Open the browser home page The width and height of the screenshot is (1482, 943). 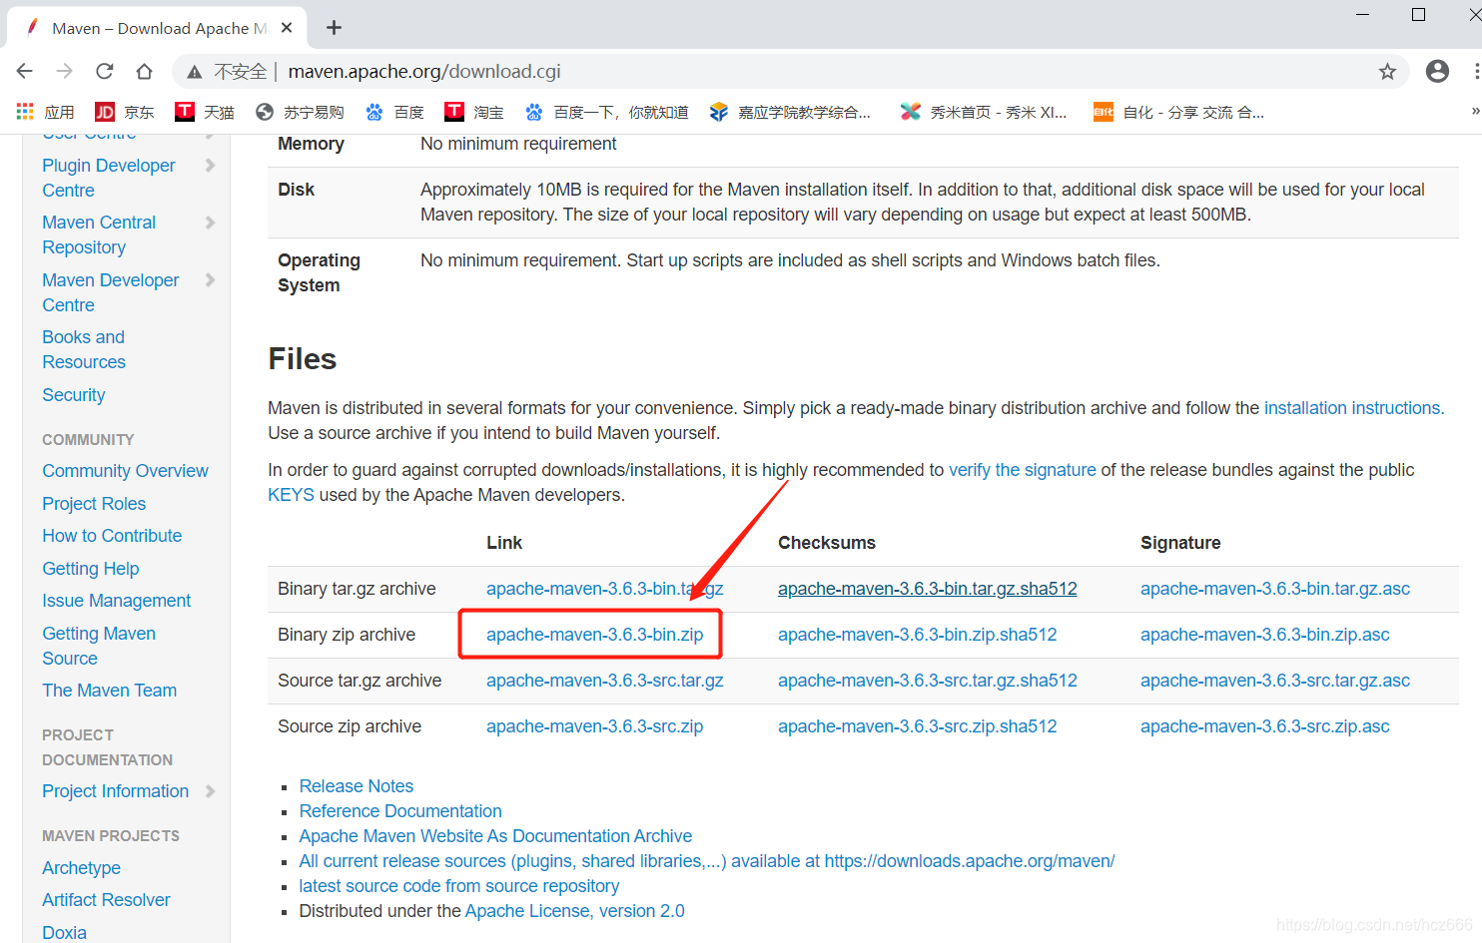point(145,71)
